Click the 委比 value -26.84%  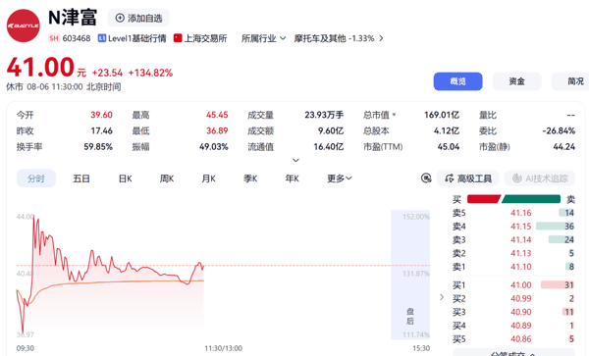click(x=559, y=130)
